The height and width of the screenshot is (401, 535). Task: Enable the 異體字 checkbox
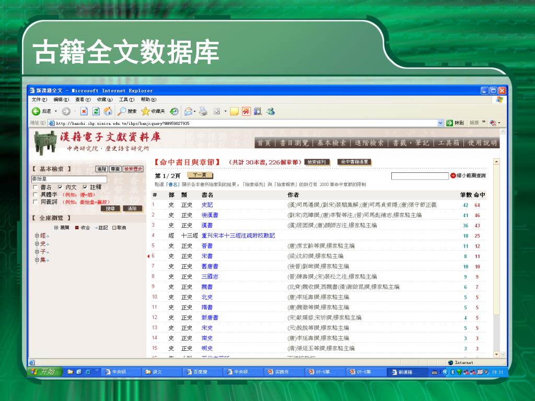pyautogui.click(x=35, y=194)
